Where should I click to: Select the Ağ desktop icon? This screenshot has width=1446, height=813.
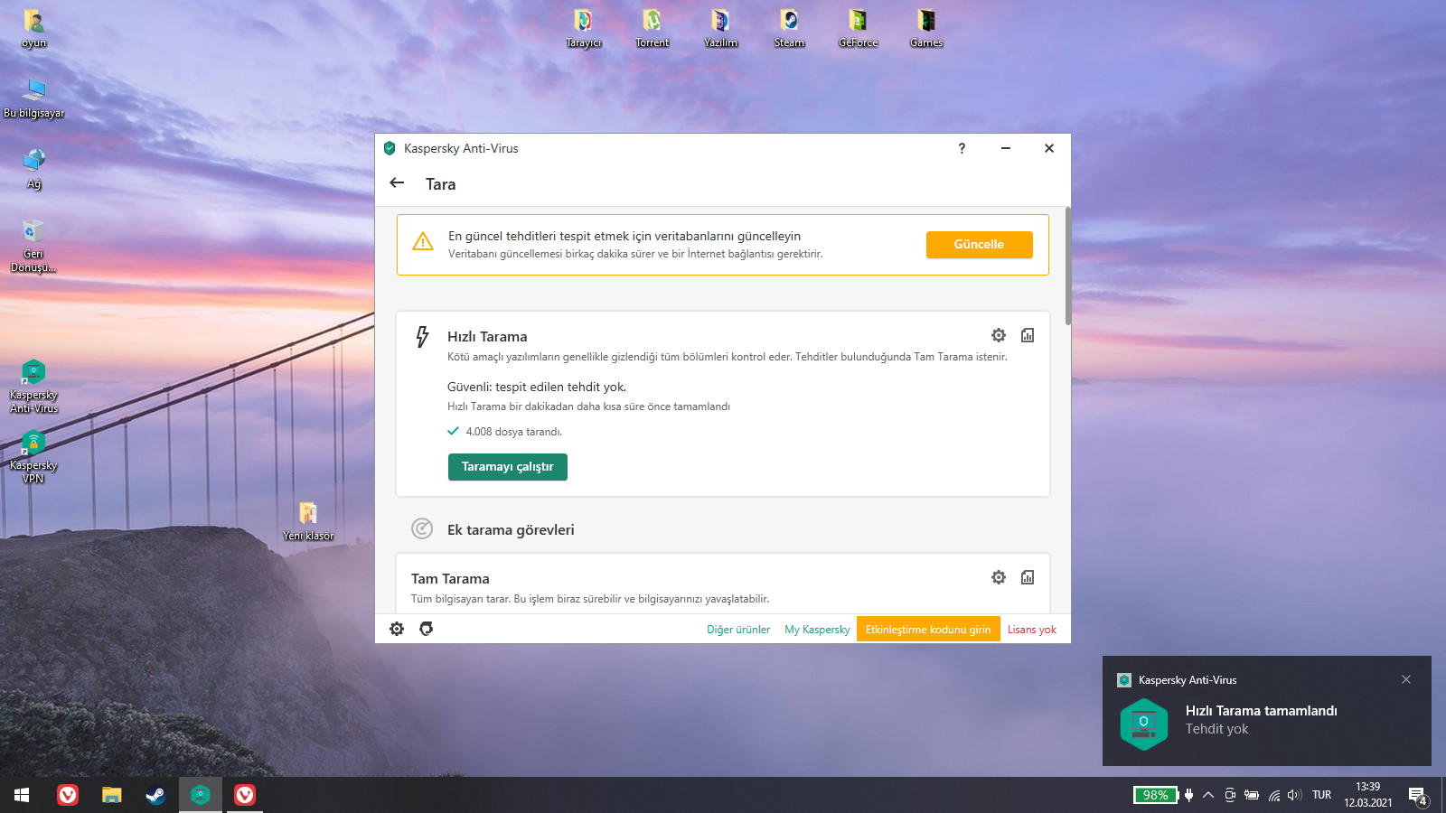[33, 170]
